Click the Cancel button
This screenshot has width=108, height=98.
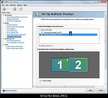101,90
